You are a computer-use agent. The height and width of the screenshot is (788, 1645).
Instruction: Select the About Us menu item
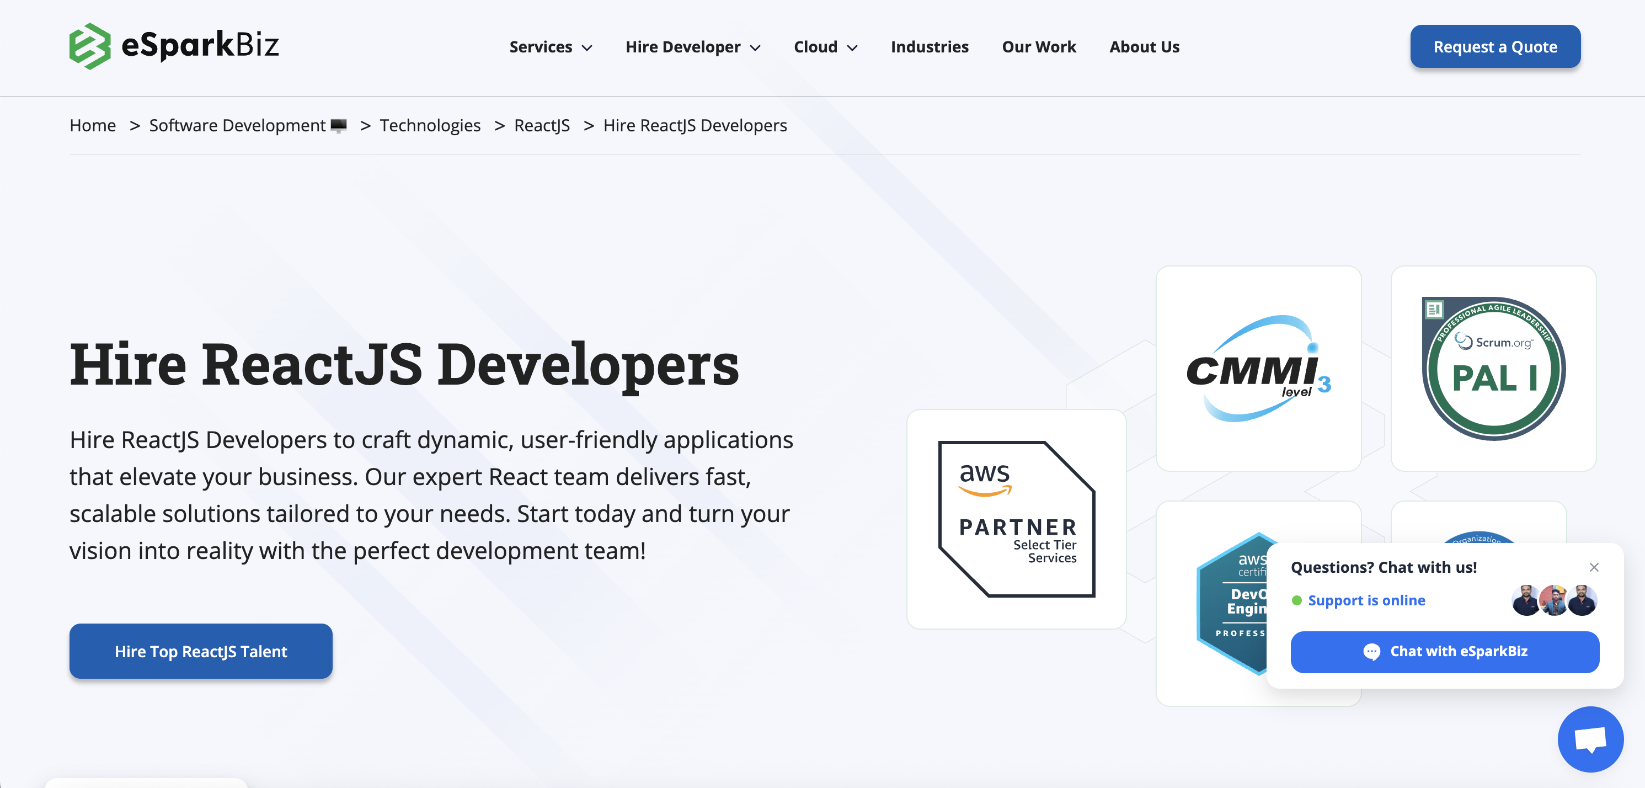[1144, 46]
